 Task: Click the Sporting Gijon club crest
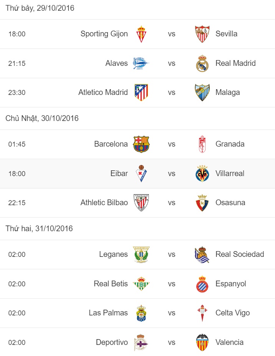tap(141, 33)
